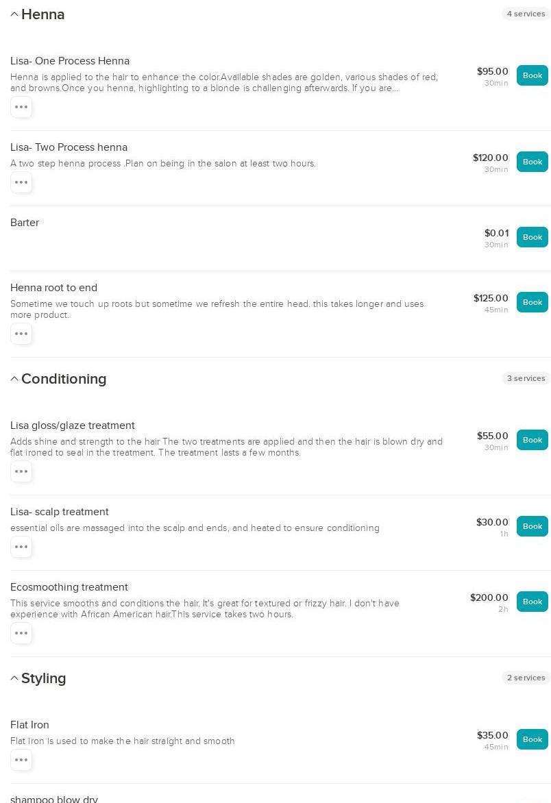Open ellipsis menu for Lisa- scalp treatment
Viewport: 551px width, 803px height.
[21, 547]
